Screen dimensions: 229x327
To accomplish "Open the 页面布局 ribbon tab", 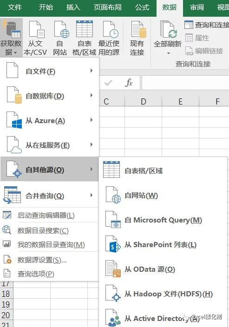I will (108, 7).
